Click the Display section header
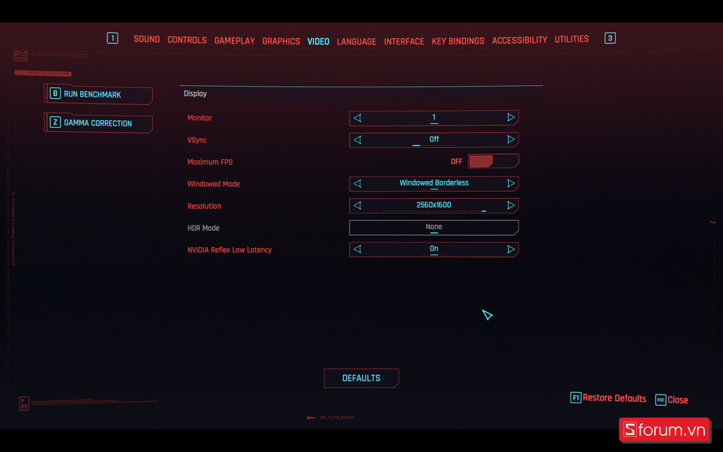 pyautogui.click(x=195, y=93)
